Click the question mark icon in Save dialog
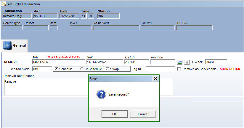The image size is (244, 128). point(101,94)
